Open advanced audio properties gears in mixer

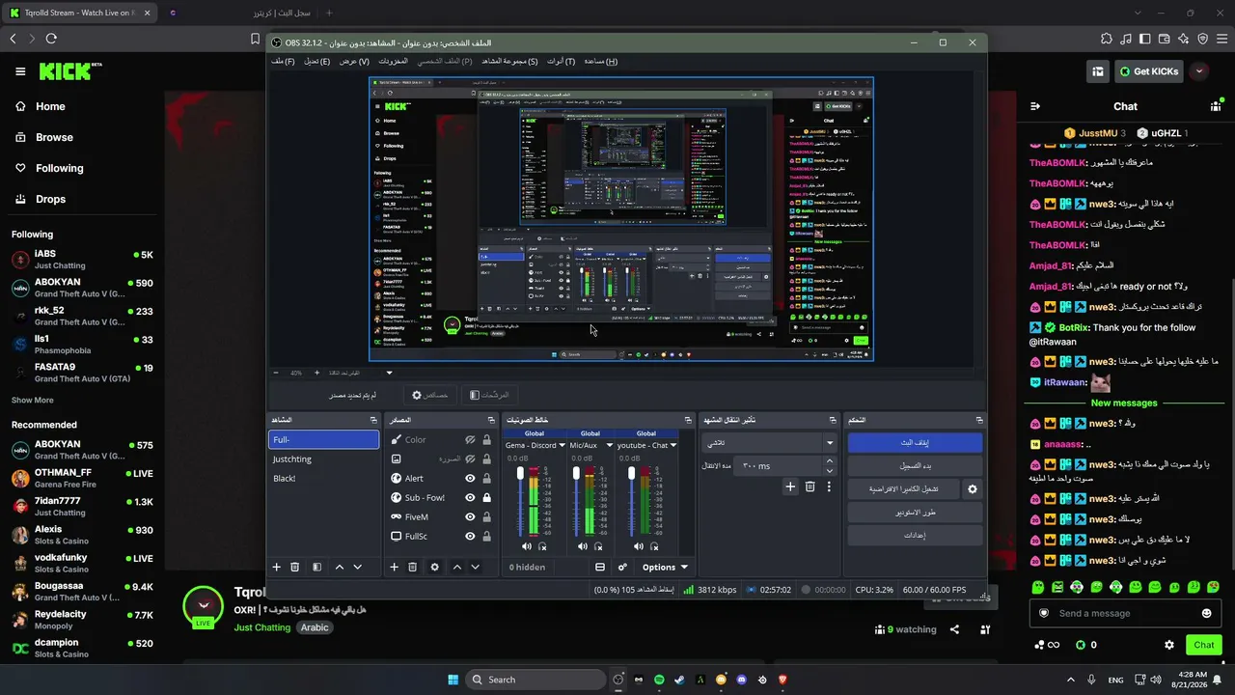pyautogui.click(x=622, y=567)
